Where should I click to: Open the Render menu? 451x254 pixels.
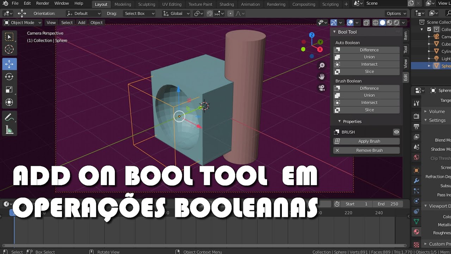43,4
